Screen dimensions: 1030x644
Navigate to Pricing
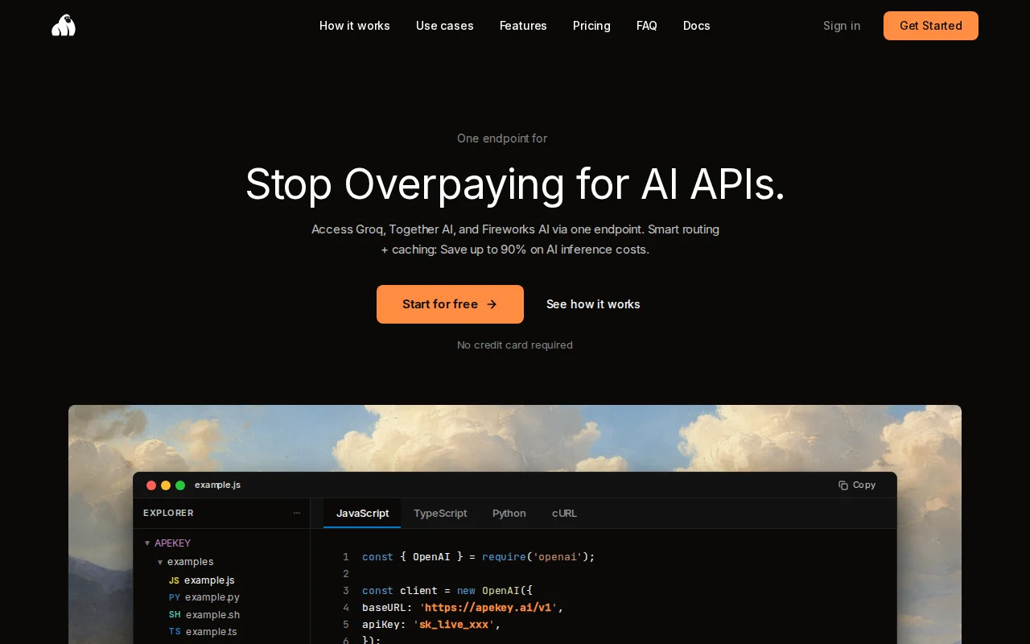click(x=591, y=26)
